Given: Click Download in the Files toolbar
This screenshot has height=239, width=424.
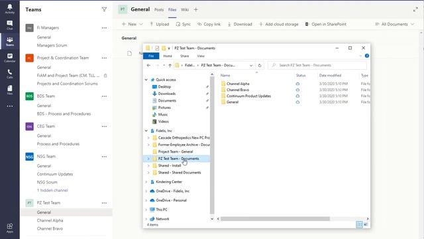Looking at the screenshot, I should click(x=240, y=24).
